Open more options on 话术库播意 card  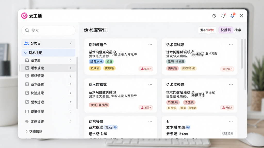pyautogui.click(x=231, y=85)
